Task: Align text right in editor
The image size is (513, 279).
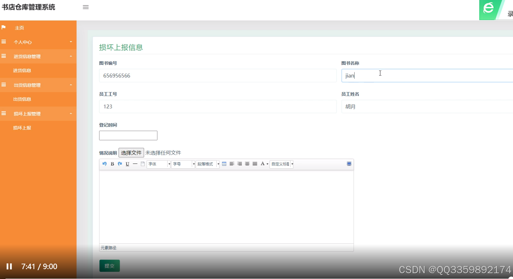Action: pyautogui.click(x=239, y=164)
